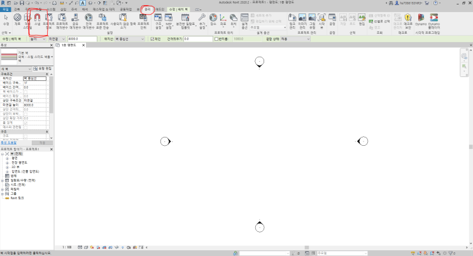This screenshot has width=473, height=256.
Task: Switch to the Architecture tab
Action: [17, 10]
